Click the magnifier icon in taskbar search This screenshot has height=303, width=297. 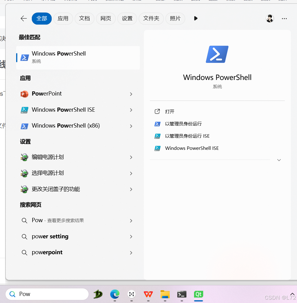point(12,294)
